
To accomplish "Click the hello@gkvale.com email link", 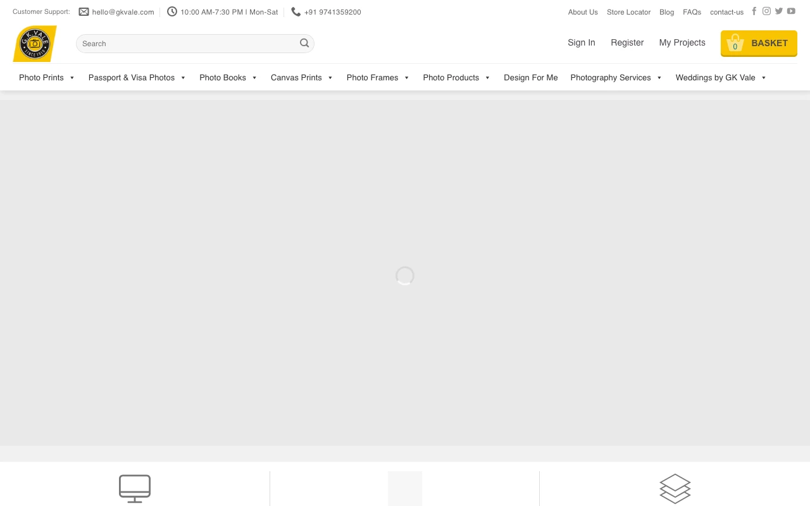I will click(123, 12).
